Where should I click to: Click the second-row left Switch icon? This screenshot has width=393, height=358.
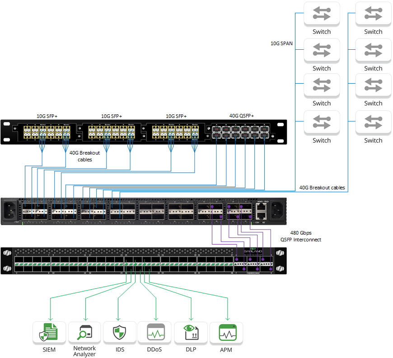321,51
